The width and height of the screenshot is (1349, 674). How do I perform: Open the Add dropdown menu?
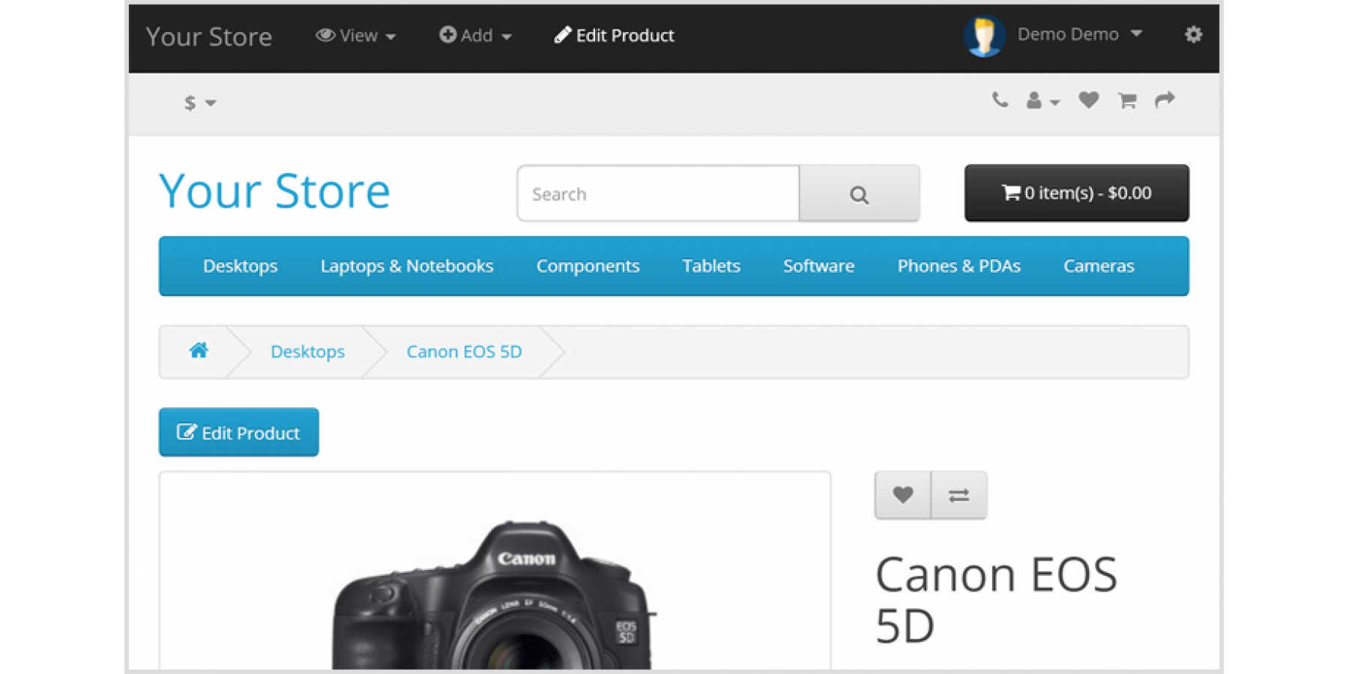point(475,35)
